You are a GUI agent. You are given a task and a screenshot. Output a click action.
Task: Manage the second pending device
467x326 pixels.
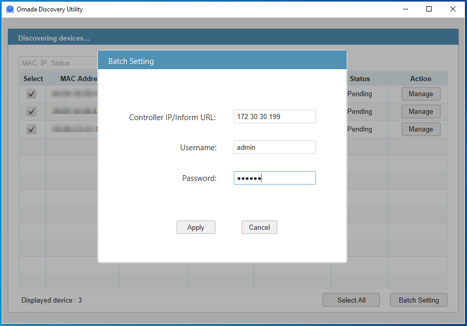tap(421, 111)
